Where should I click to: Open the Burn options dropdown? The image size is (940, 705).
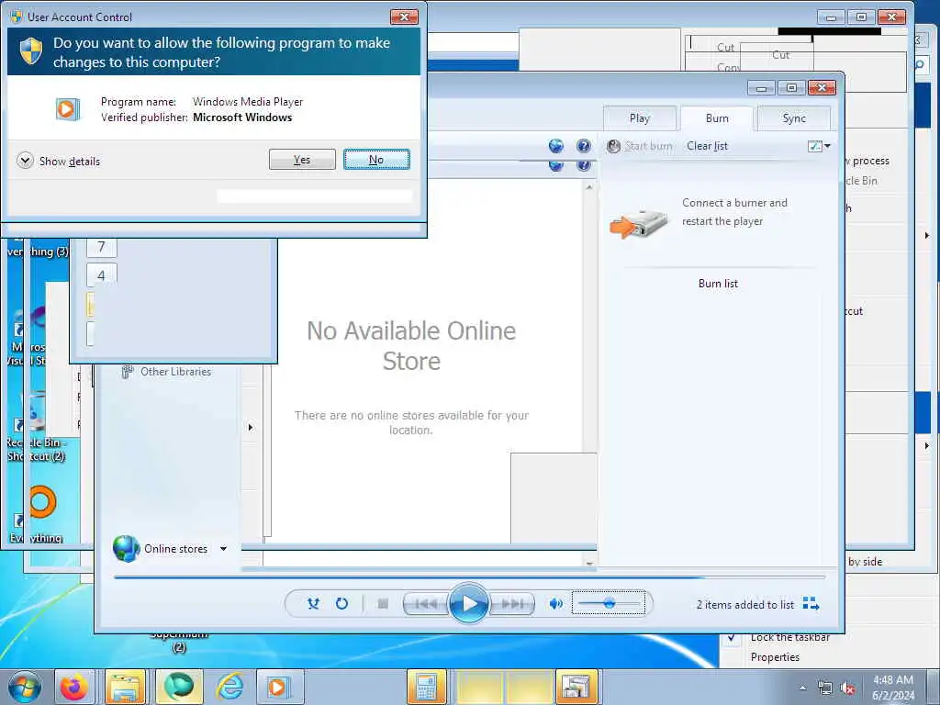[819, 146]
